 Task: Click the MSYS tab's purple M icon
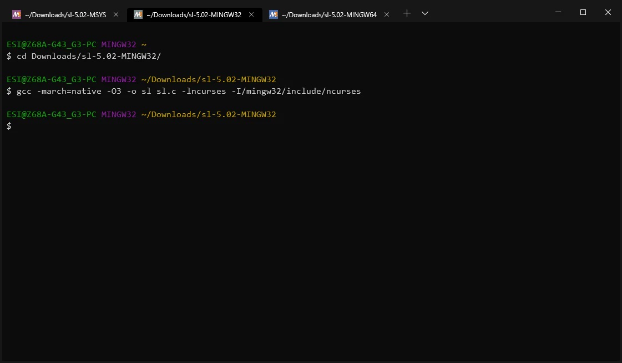[x=16, y=14]
